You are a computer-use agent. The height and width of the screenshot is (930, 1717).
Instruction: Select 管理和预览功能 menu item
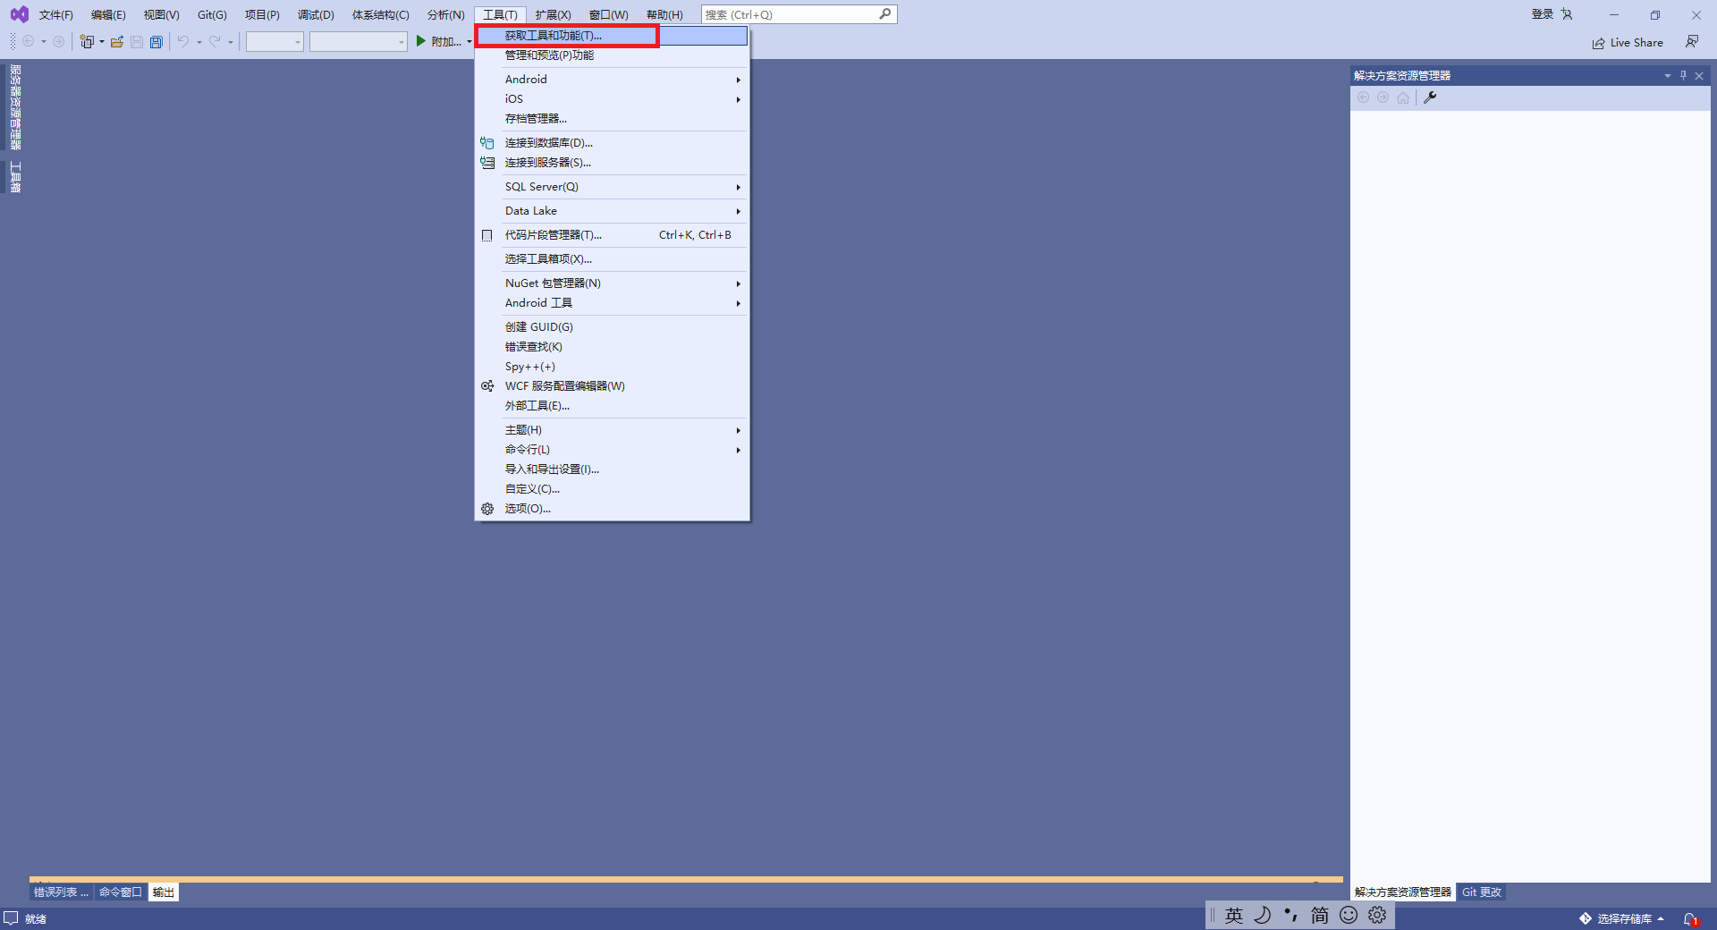[x=613, y=55]
